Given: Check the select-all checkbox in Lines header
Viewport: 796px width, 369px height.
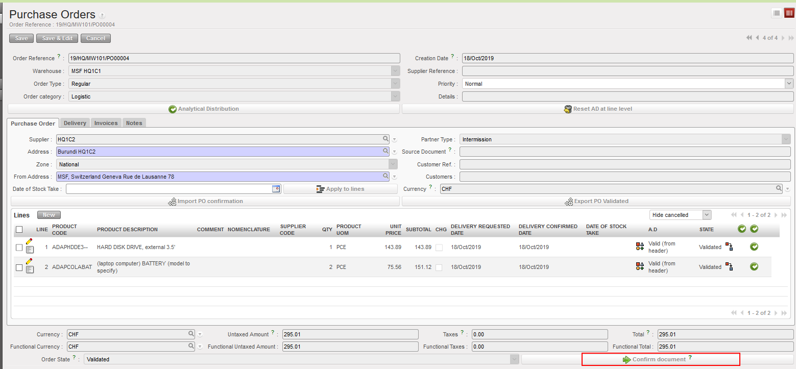Looking at the screenshot, I should [19, 230].
